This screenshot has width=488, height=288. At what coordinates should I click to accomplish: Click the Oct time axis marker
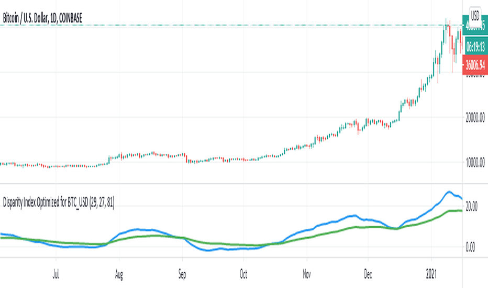243,274
